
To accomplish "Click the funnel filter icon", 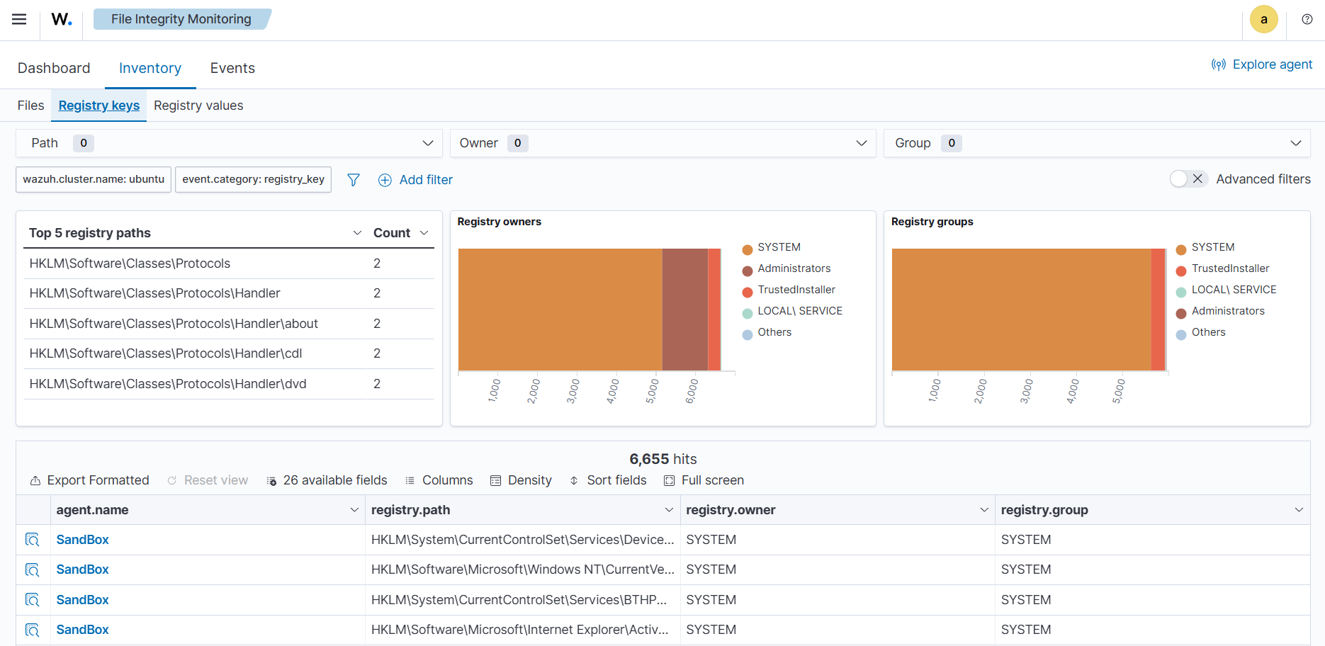I will pos(353,180).
